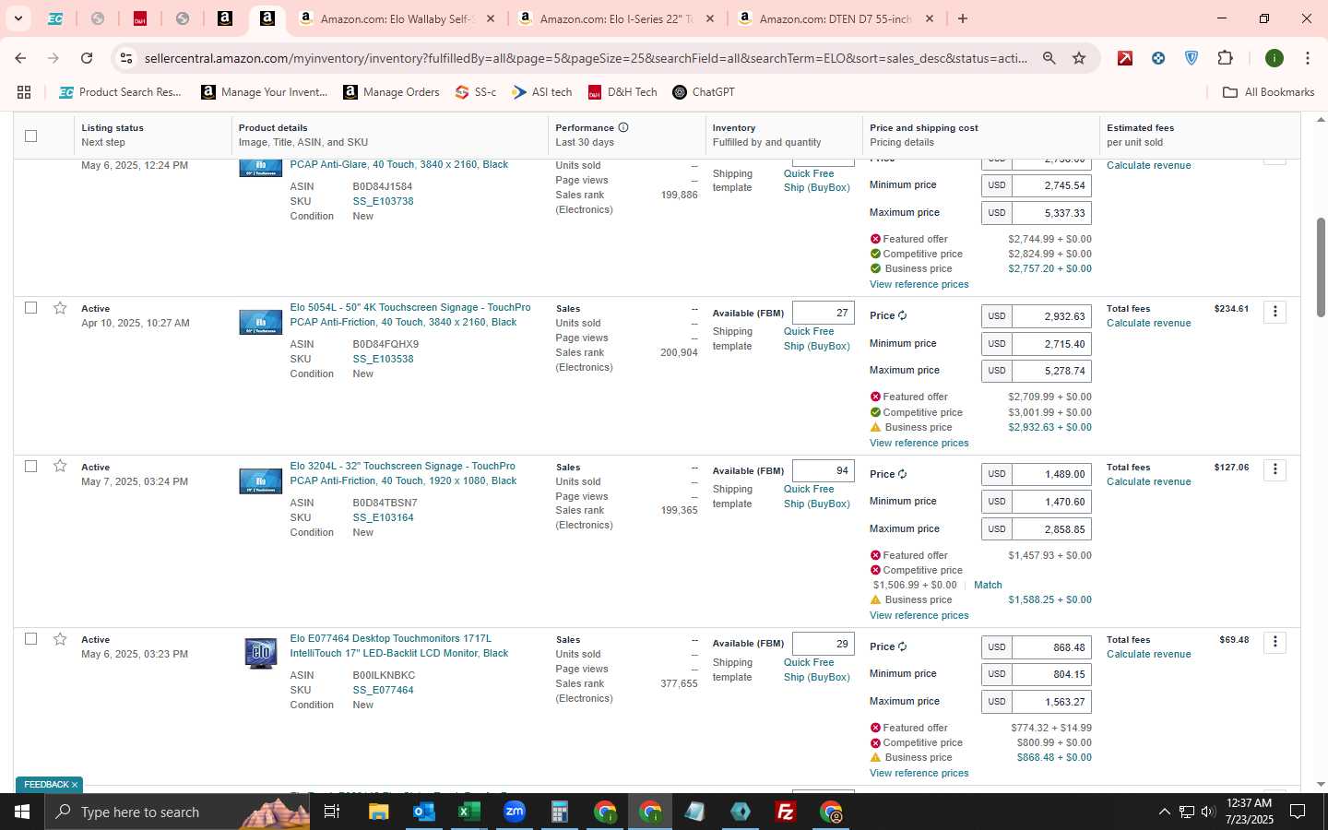Refresh the price for the 1,489.00 listing
This screenshot has height=830, width=1328.
(903, 474)
